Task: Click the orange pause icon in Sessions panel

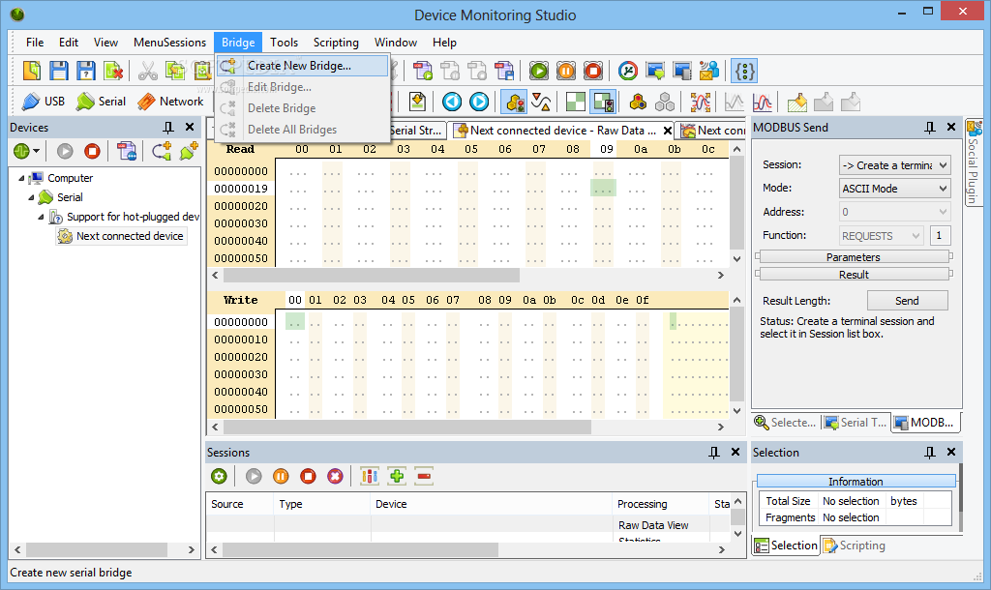Action: (281, 476)
